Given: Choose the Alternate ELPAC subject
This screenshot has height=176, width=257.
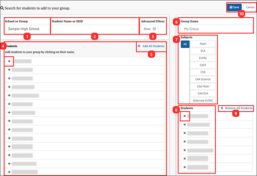Looking at the screenshot, I should pyautogui.click(x=203, y=100).
